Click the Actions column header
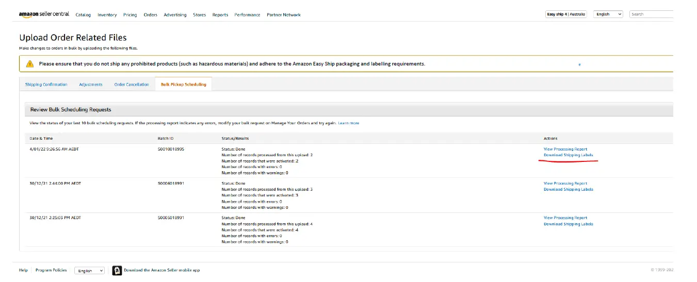Image resolution: width=697 pixels, height=282 pixels. (x=550, y=139)
